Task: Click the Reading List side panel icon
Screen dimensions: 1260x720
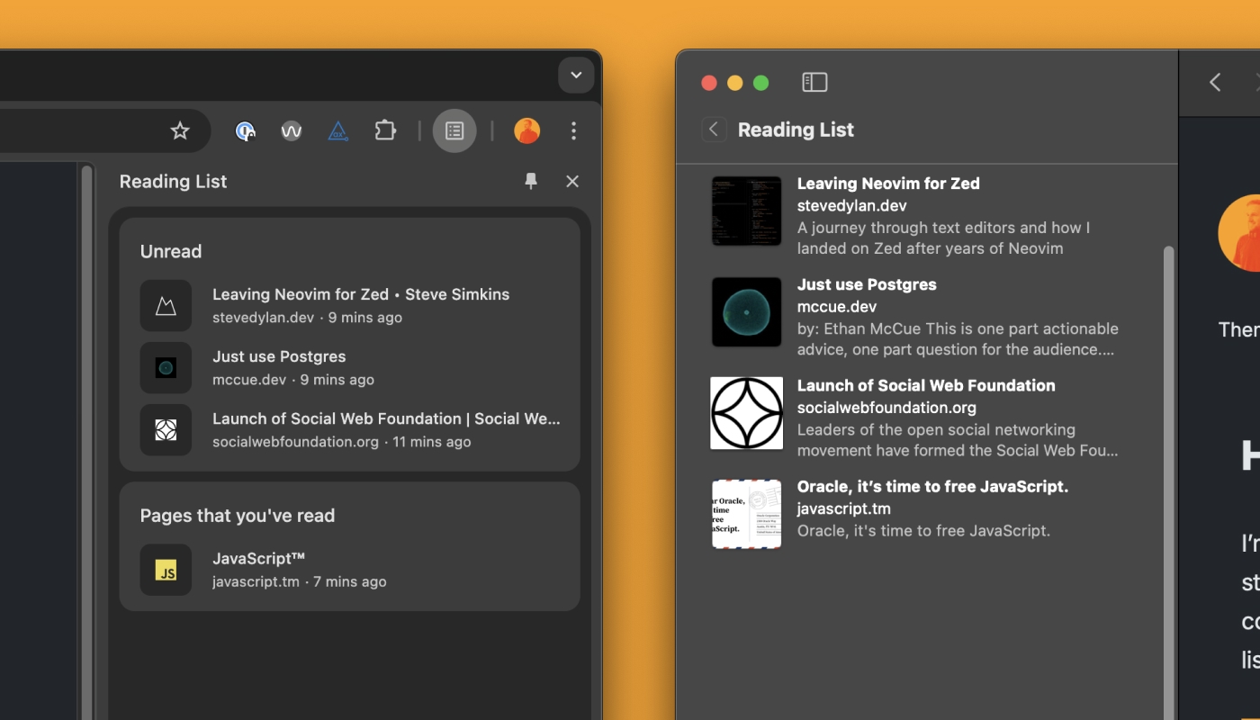Action: pyautogui.click(x=454, y=130)
